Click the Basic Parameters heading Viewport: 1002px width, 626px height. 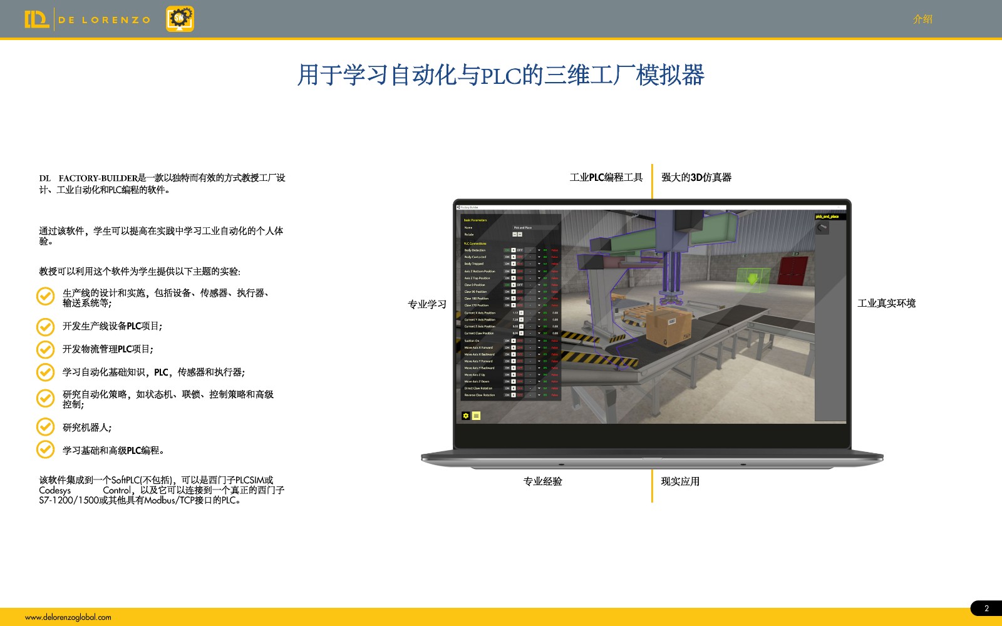(475, 220)
